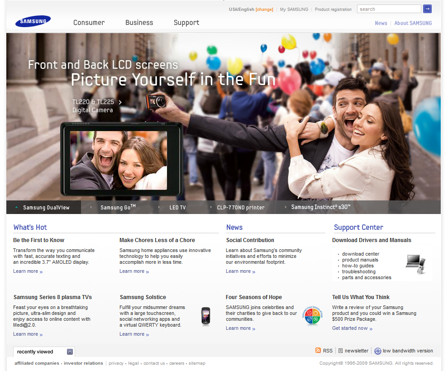Click the laptop and phone support image
Image resolution: width=448 pixels, height=371 pixels.
point(416,264)
